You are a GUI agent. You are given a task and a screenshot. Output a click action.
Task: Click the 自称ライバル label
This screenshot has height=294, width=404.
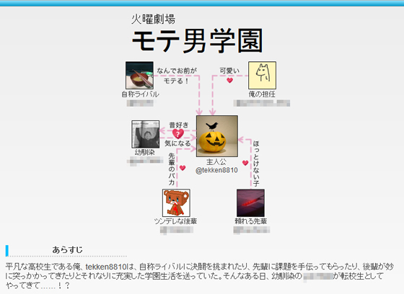coord(140,94)
